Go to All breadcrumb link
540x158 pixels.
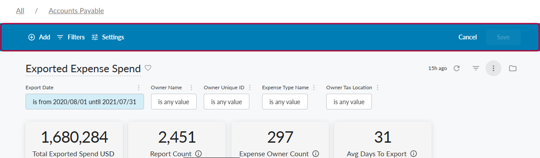[x=20, y=11]
